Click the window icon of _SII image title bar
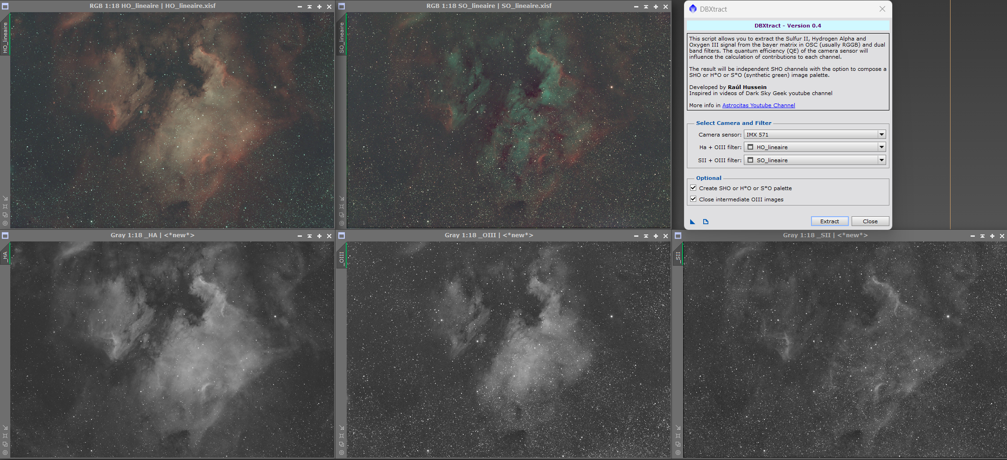 [x=678, y=236]
